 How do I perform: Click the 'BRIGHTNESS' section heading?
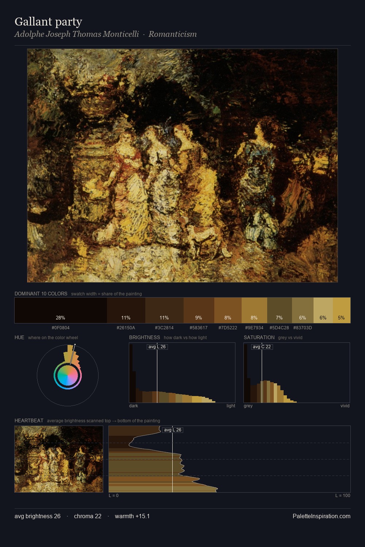coord(145,337)
